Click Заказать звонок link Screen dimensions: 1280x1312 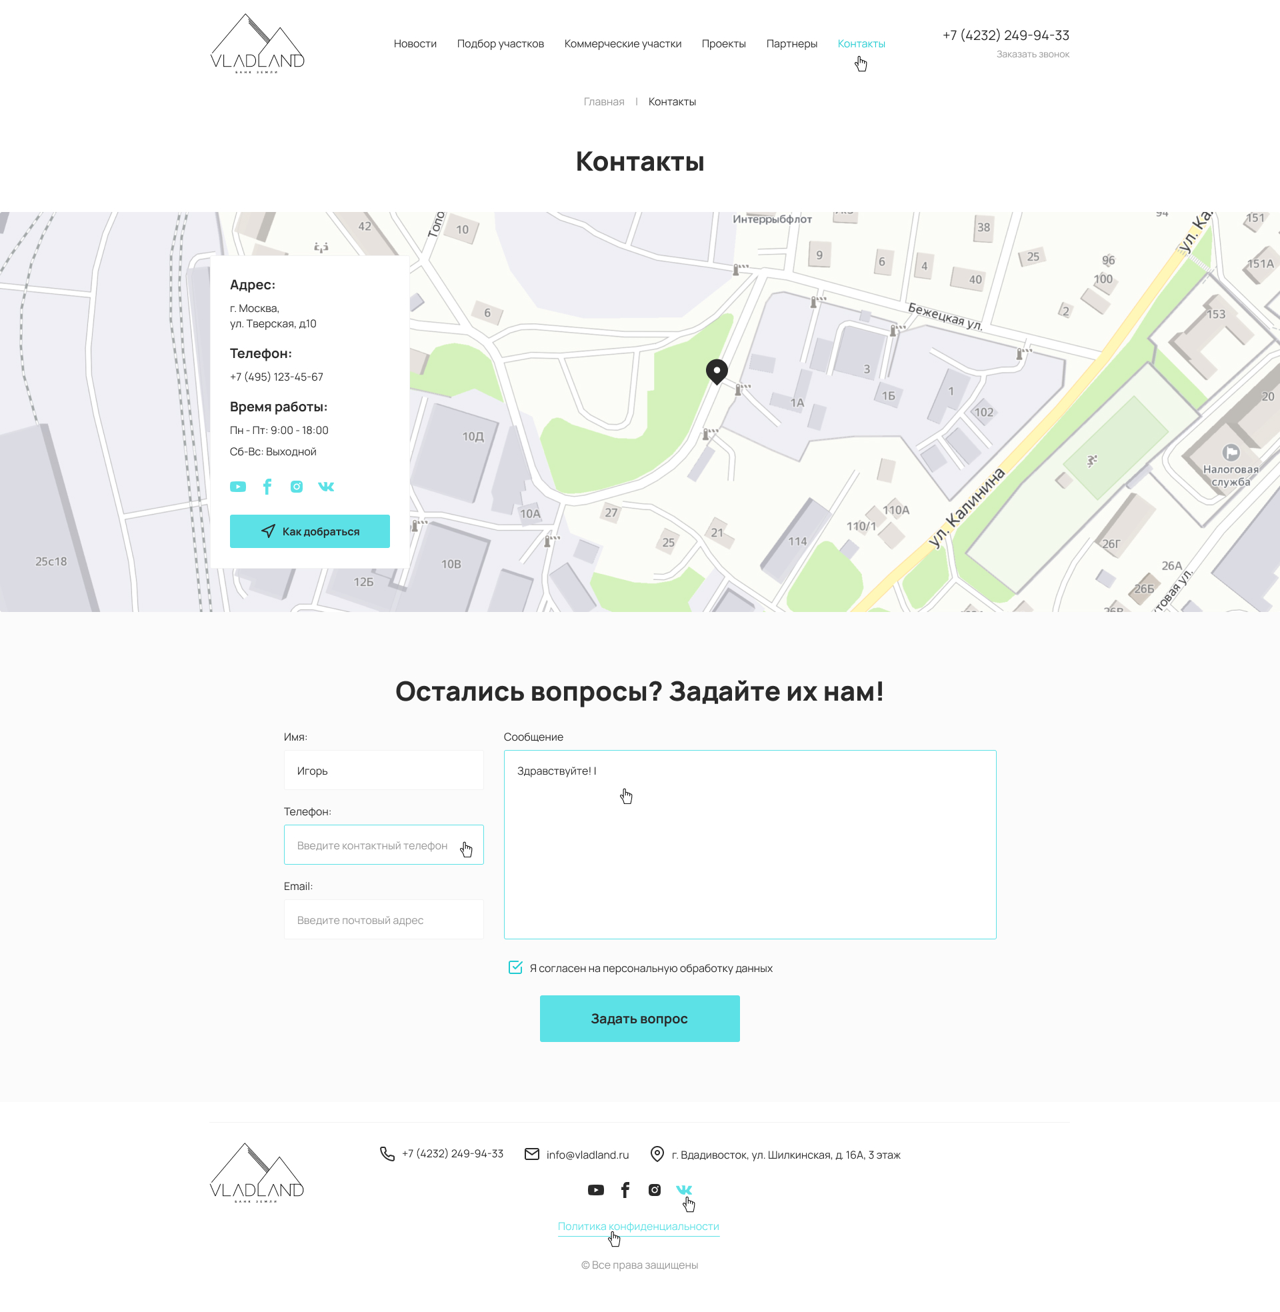(1033, 55)
